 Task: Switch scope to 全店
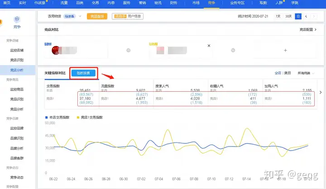coord(278,73)
